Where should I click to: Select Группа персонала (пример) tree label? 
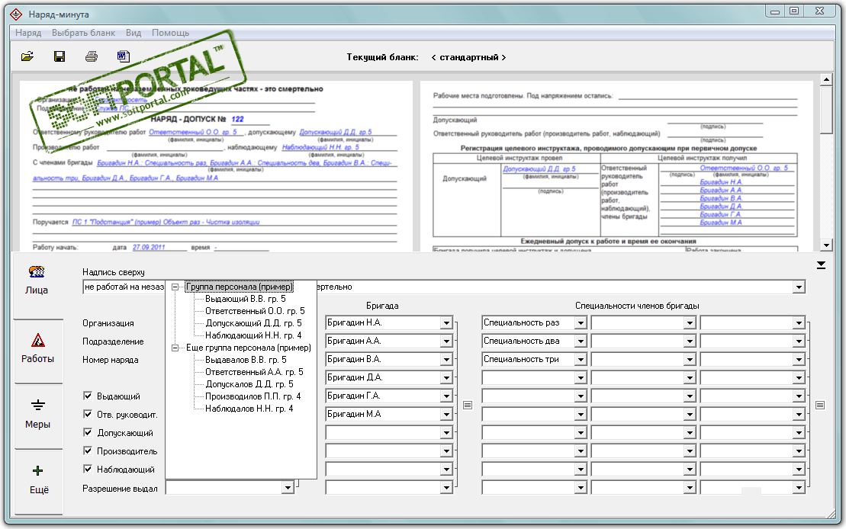coord(239,287)
